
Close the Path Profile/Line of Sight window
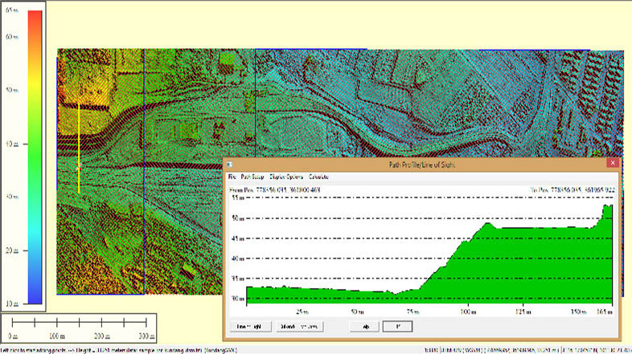(613, 163)
